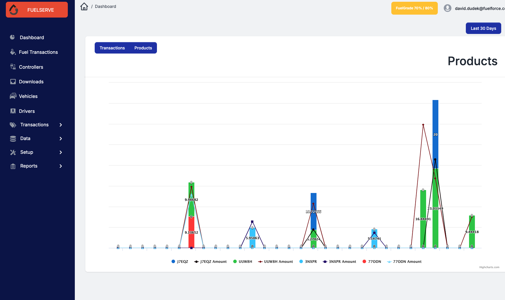The width and height of the screenshot is (505, 300).
Task: Expand the Data sidebar section
Action: [x=25, y=138]
